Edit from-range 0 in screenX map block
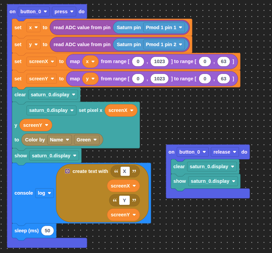 [138, 61]
